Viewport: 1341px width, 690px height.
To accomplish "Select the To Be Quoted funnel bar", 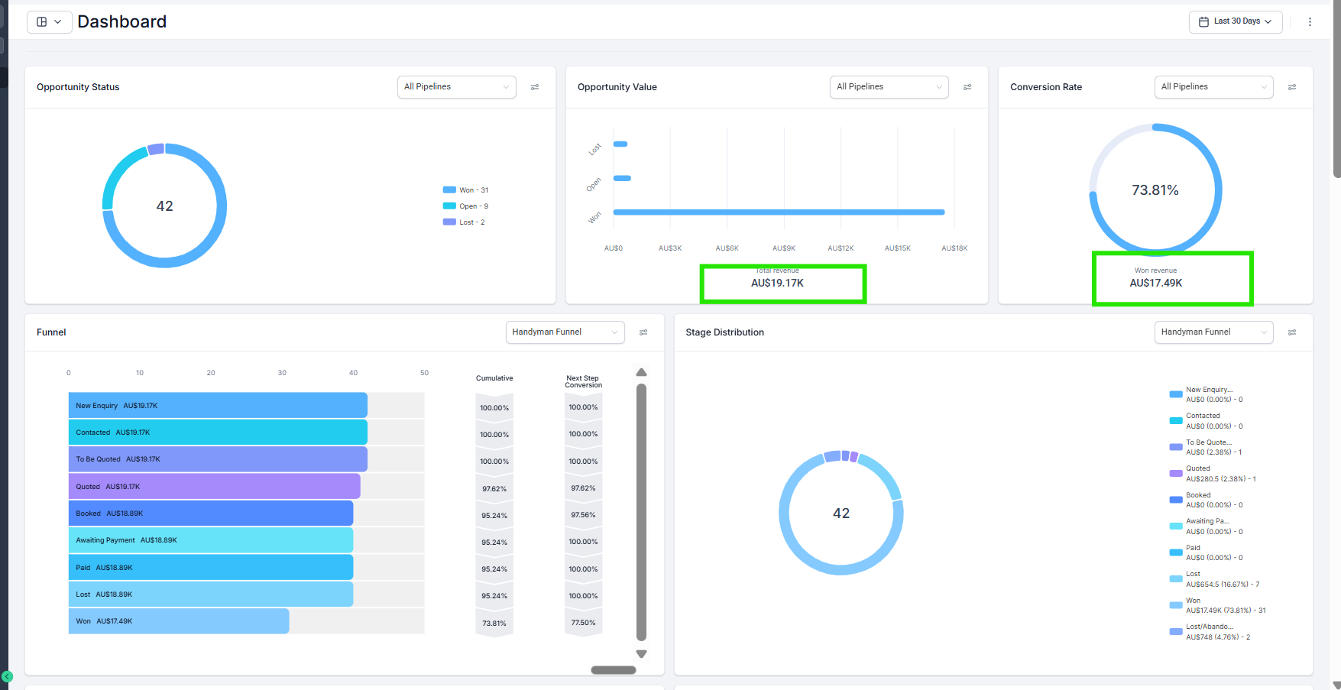I will point(218,459).
